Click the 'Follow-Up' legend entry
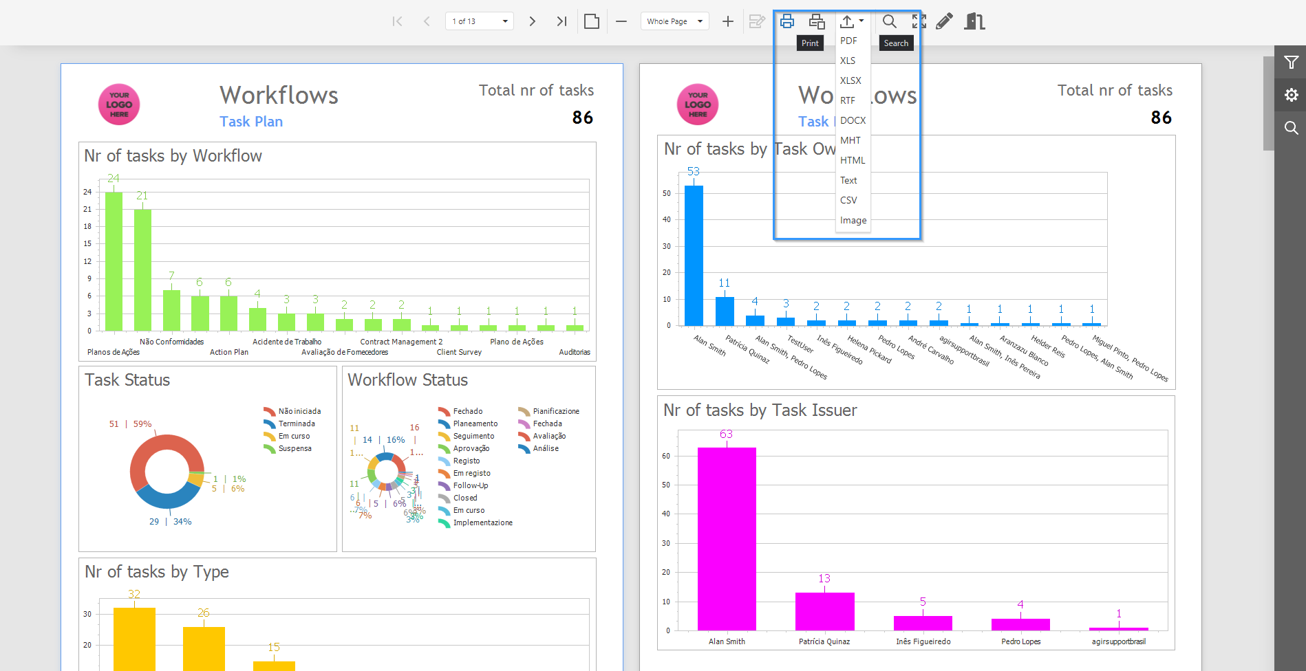1306x671 pixels. point(464,485)
